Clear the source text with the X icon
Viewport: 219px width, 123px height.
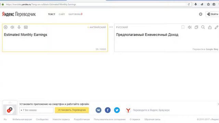5,27
